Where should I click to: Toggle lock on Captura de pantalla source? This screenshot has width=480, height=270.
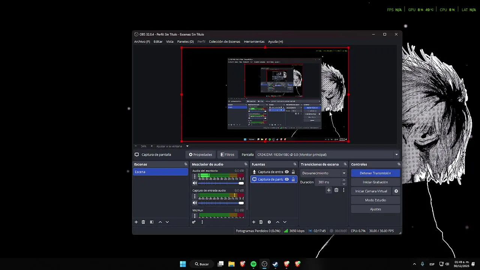coord(293,180)
